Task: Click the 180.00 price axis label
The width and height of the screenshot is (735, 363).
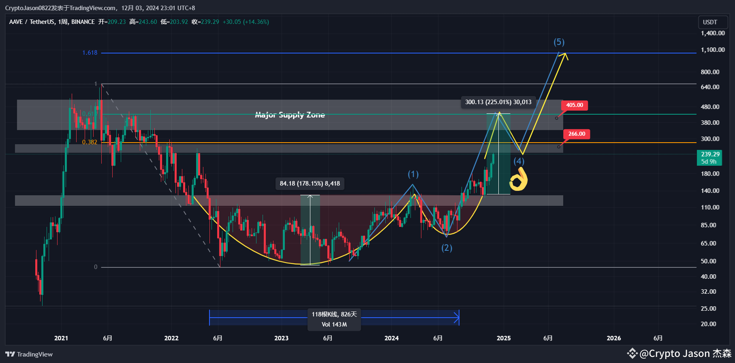Action: coord(710,174)
